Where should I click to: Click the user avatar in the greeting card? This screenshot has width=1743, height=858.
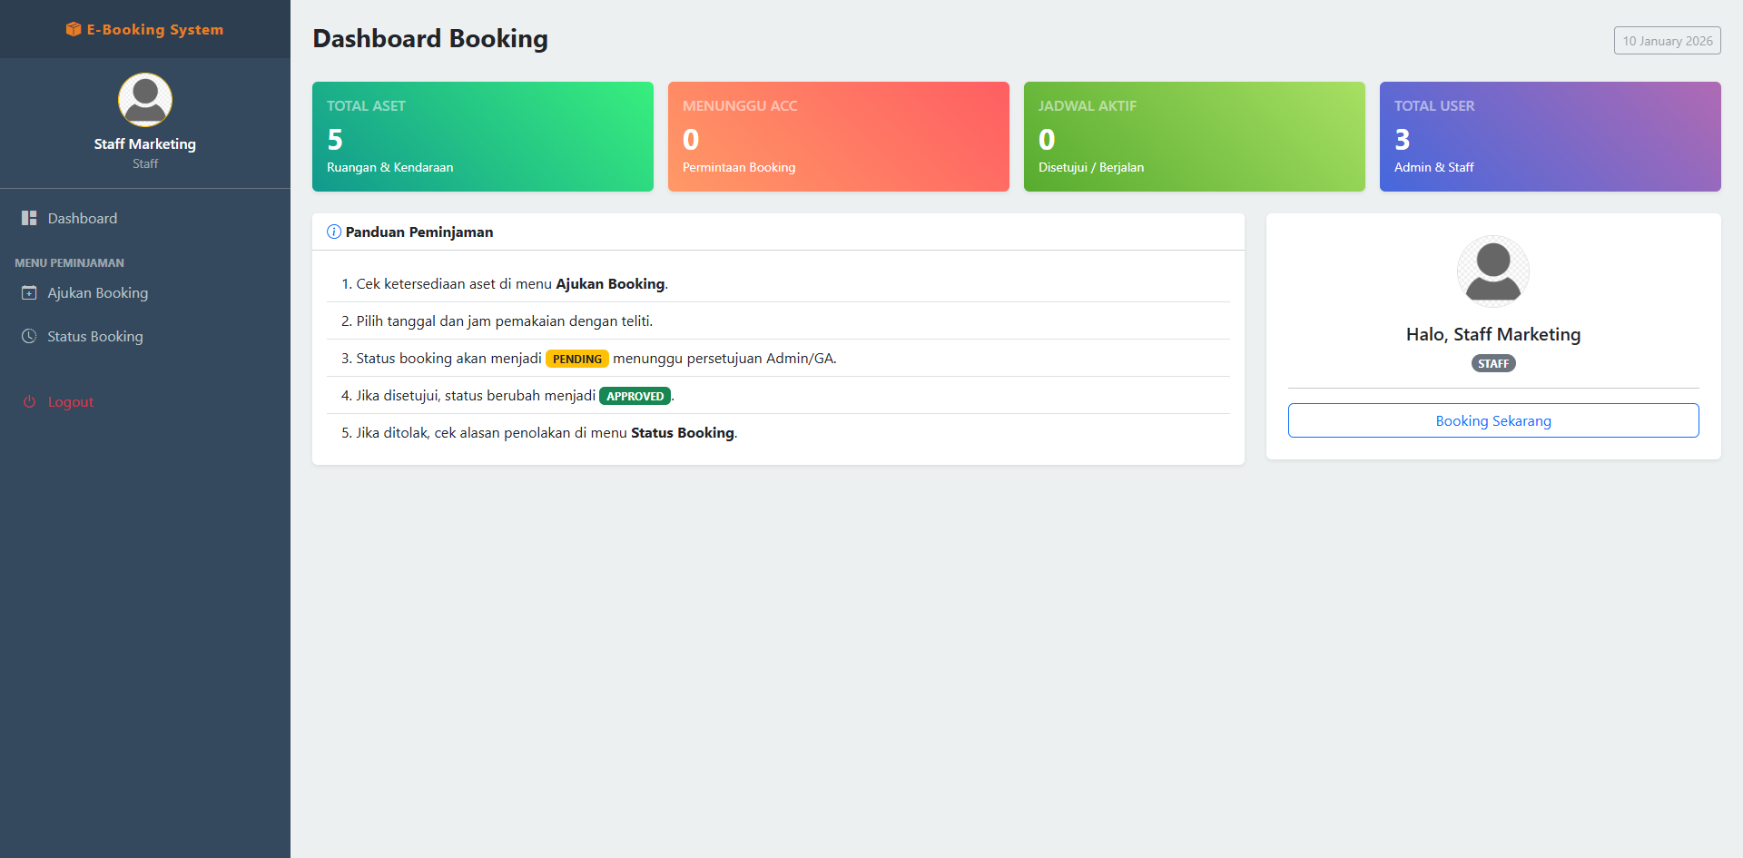1492,271
